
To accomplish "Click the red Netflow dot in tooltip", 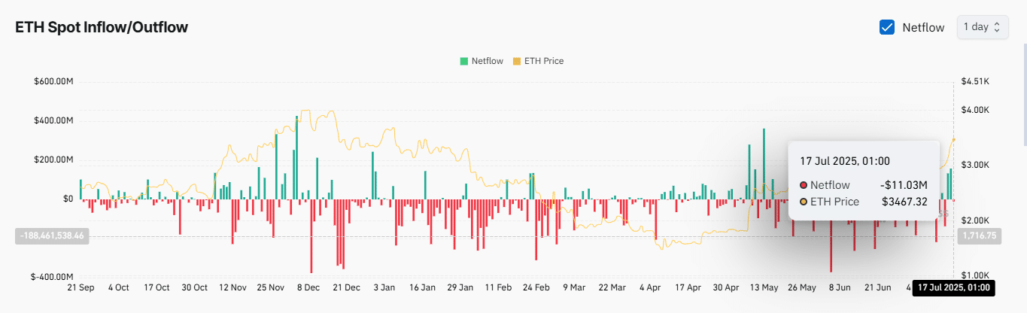I will tap(804, 185).
